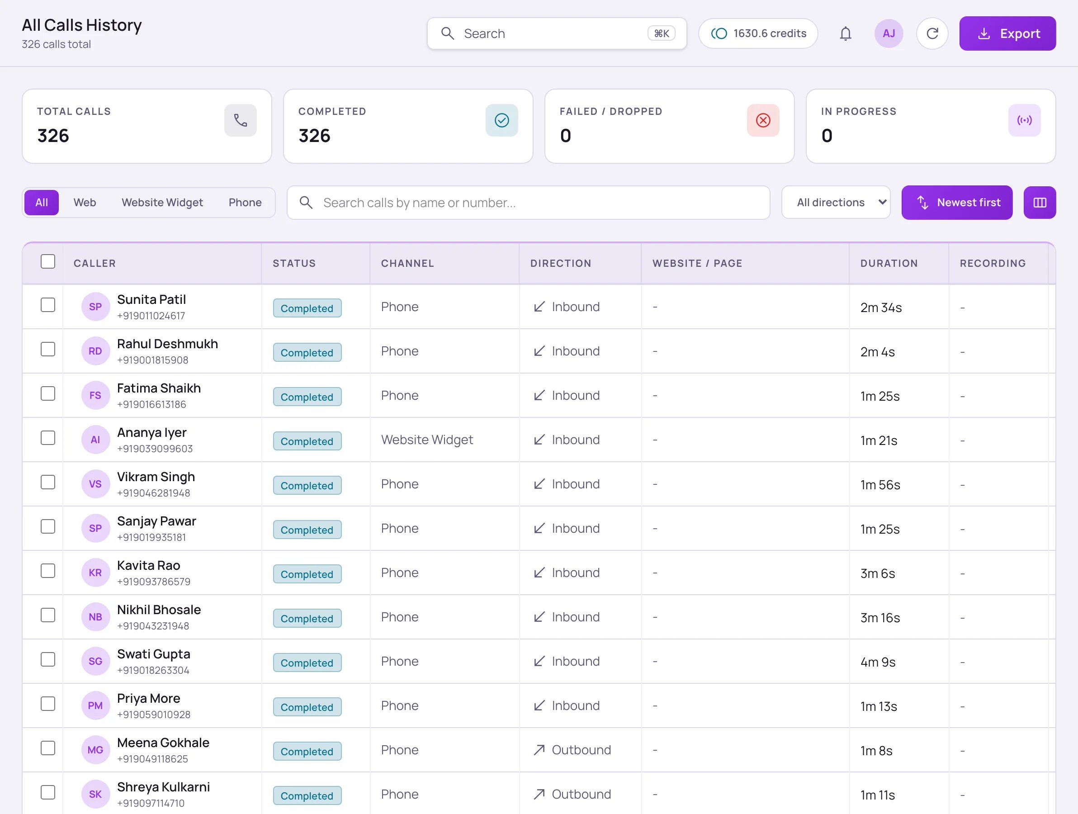
Task: Click the NB avatar for Nikhil Bhosale
Action: (x=95, y=618)
